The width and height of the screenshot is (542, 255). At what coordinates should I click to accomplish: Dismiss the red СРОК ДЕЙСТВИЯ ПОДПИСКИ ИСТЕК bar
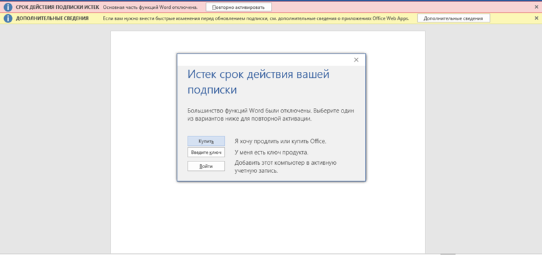point(536,7)
